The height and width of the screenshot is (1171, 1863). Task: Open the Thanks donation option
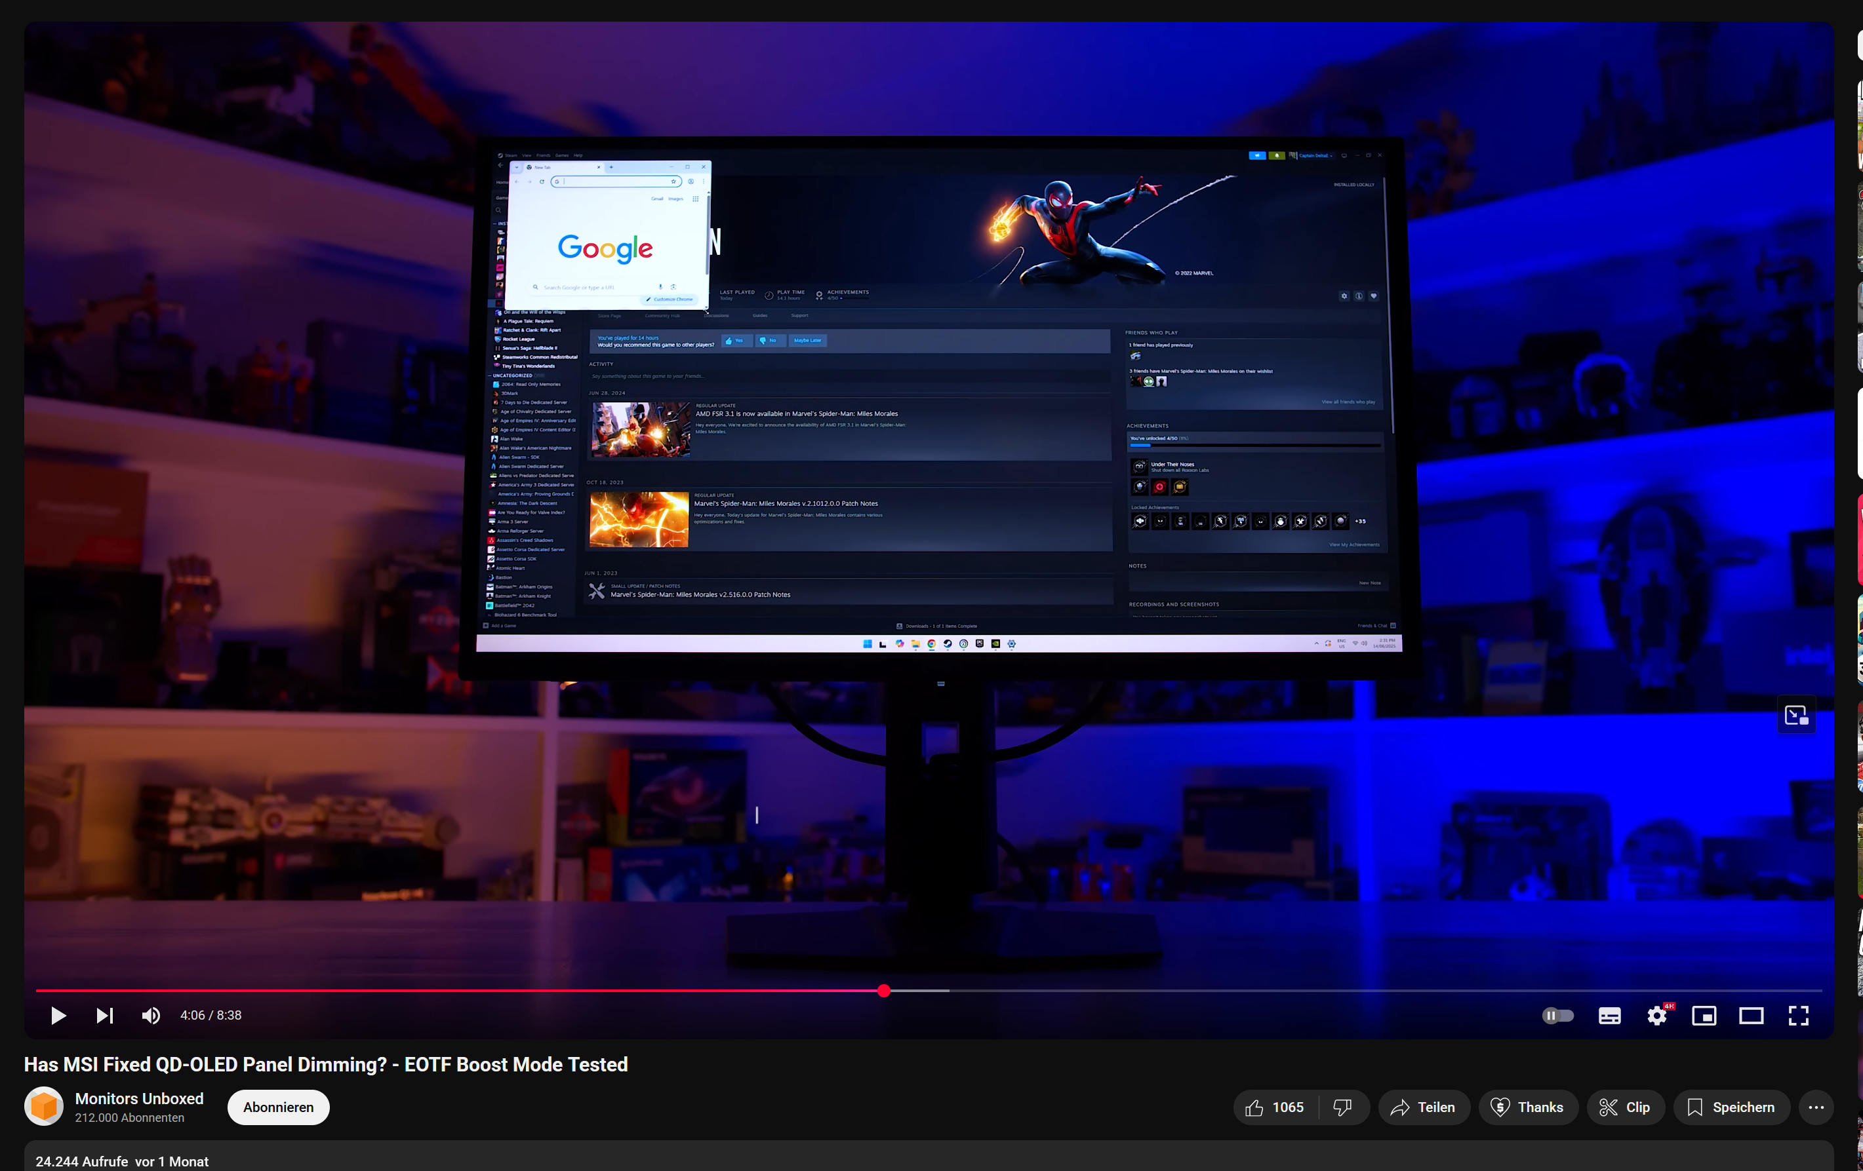pyautogui.click(x=1527, y=1107)
